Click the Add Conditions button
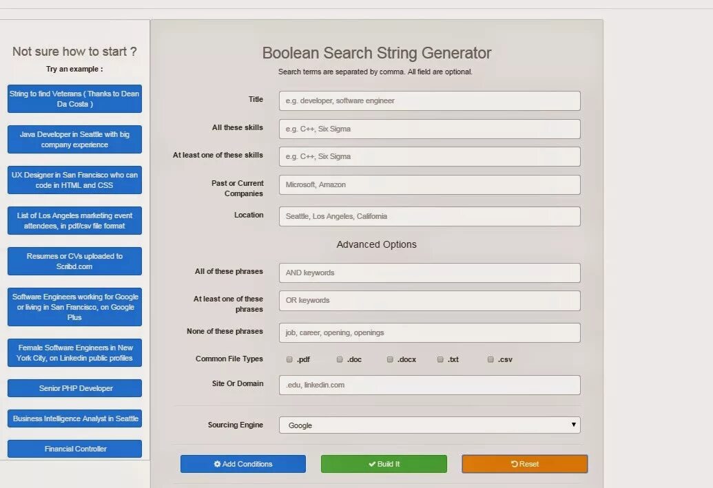Screen dimensions: 713x488 pos(242,464)
